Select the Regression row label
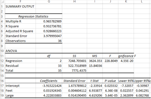This screenshot has width=151, height=99. 20,61
